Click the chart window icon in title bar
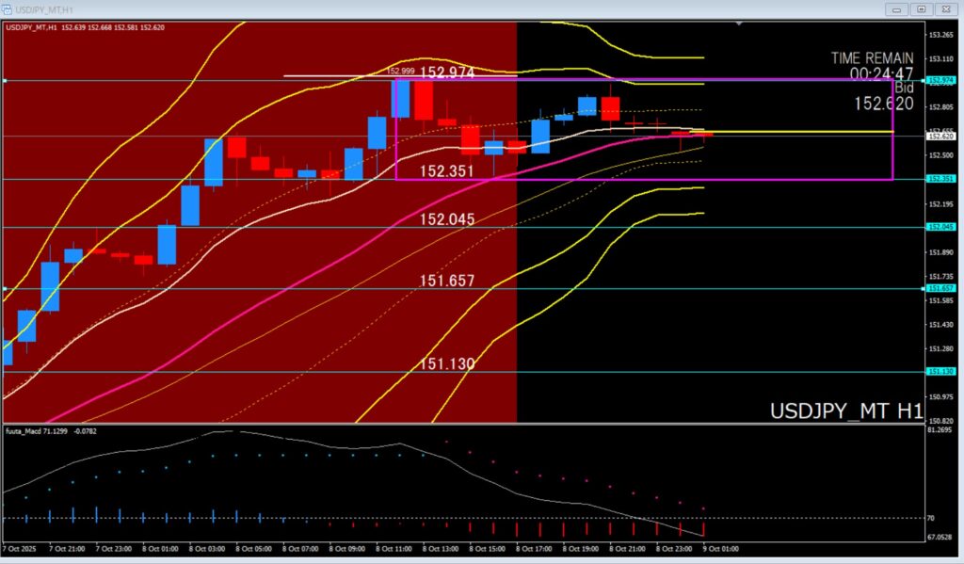Image resolution: width=964 pixels, height=564 pixels. coord(8,8)
